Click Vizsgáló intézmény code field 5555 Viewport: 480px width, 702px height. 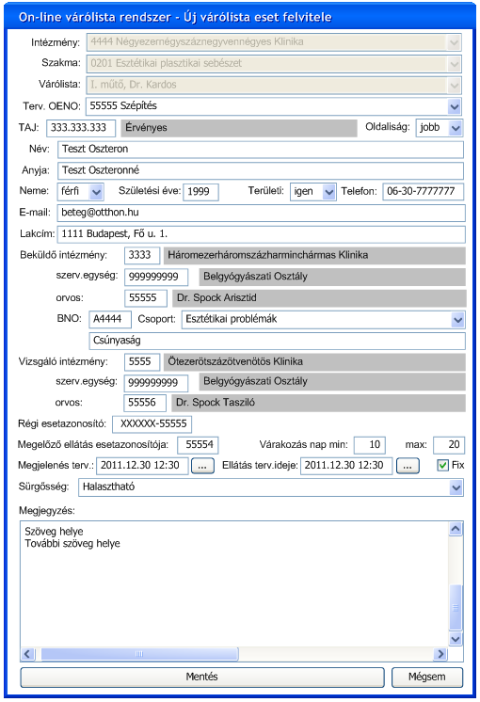(x=142, y=362)
